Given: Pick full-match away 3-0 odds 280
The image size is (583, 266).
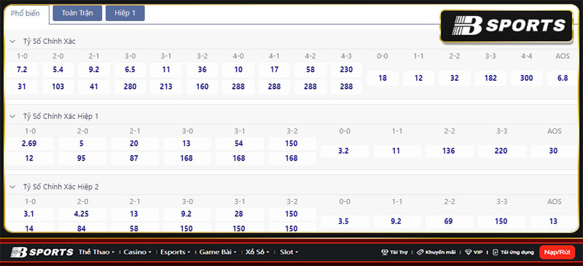Looking at the screenshot, I should pyautogui.click(x=130, y=87).
